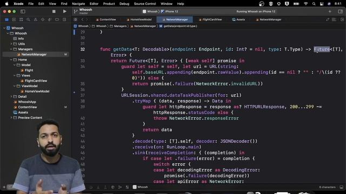Collapse the Model folder
The image size is (346, 194).
15,65
